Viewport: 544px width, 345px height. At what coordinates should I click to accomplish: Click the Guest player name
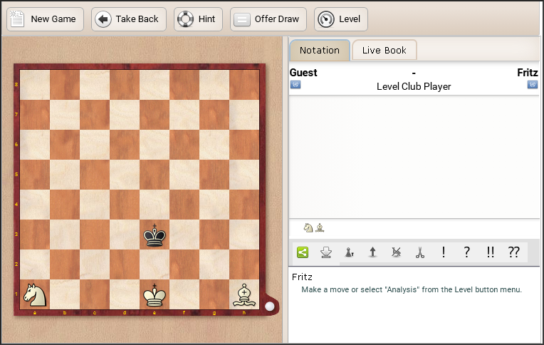[303, 73]
